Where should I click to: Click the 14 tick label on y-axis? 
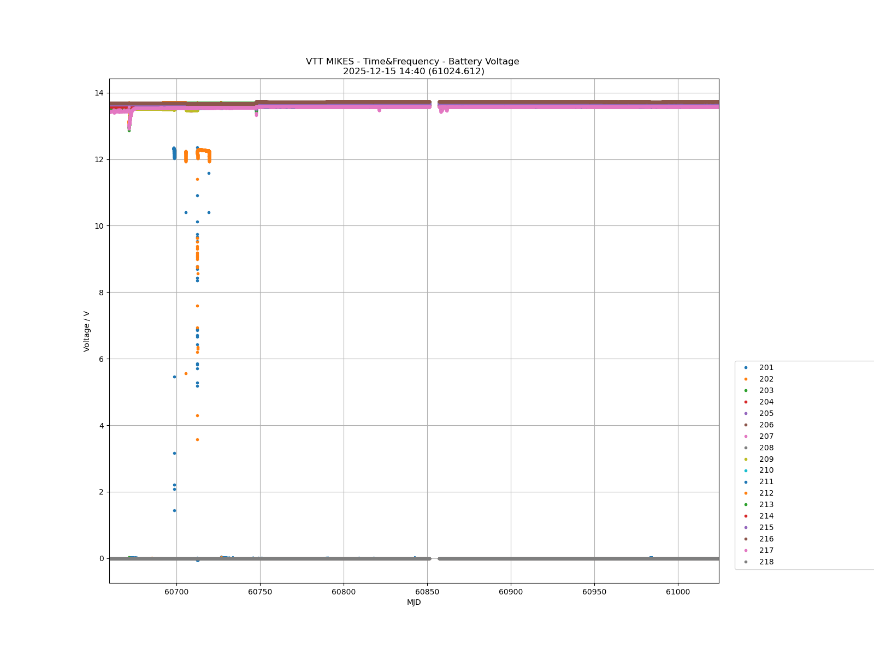click(x=99, y=93)
